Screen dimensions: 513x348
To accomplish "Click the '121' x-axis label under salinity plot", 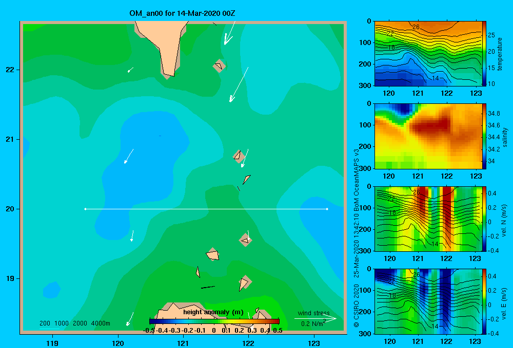I will pyautogui.click(x=418, y=176).
